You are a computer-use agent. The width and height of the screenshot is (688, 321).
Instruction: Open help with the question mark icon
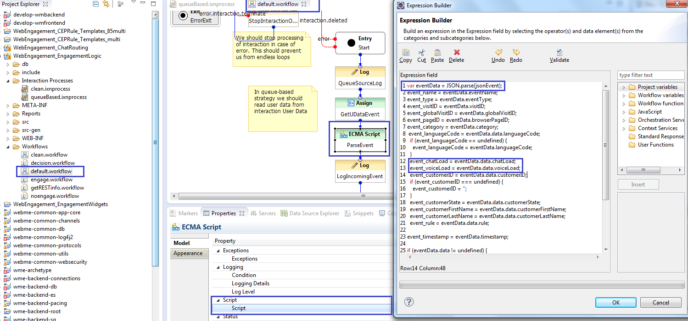(x=409, y=302)
